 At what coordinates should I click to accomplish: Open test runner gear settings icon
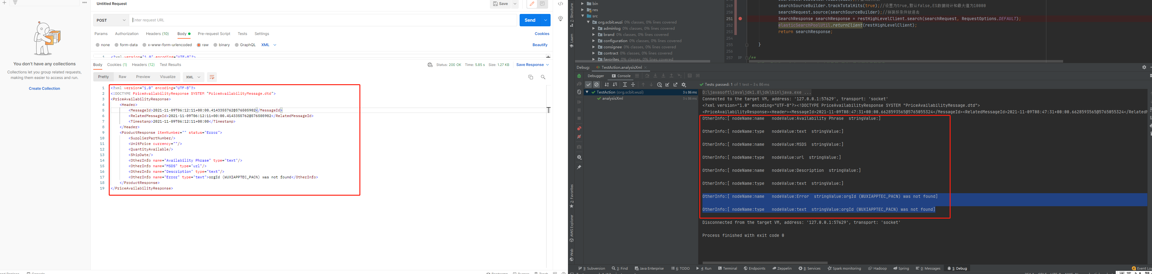684,85
